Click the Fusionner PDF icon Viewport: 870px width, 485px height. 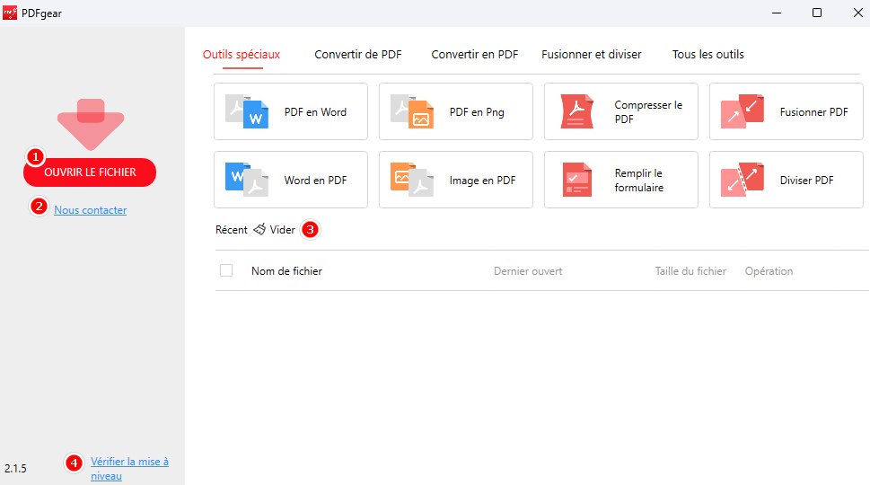pyautogui.click(x=743, y=111)
